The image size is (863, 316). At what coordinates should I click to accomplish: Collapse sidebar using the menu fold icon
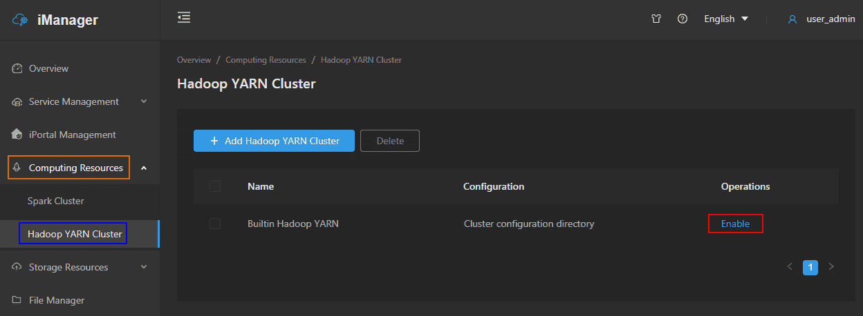point(184,18)
